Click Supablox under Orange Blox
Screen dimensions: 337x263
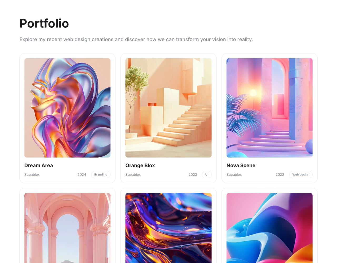click(133, 175)
